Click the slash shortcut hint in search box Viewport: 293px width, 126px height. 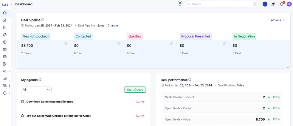(255, 4)
